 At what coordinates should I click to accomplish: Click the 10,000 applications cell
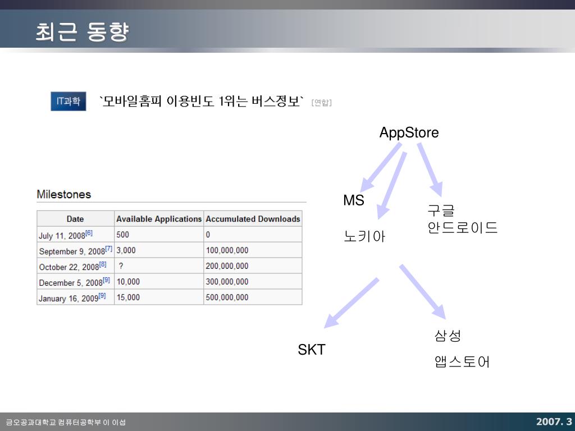(x=159, y=282)
